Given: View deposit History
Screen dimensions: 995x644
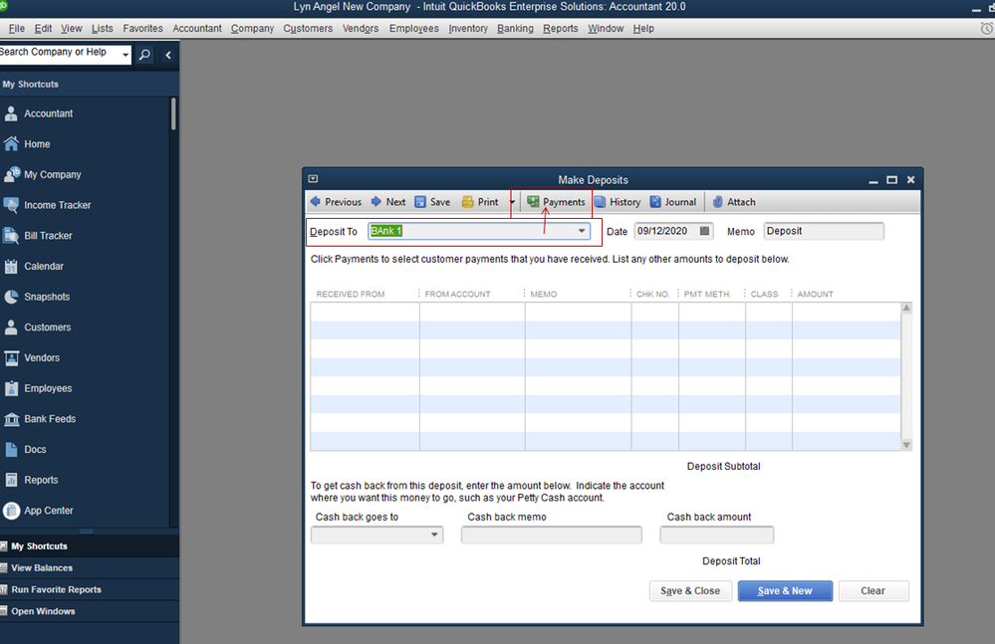Looking at the screenshot, I should click(618, 202).
